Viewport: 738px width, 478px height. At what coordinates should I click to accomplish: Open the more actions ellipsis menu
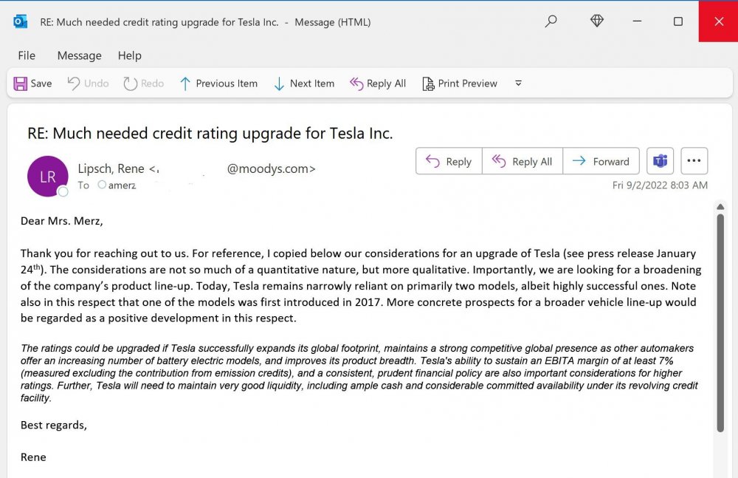tap(694, 161)
